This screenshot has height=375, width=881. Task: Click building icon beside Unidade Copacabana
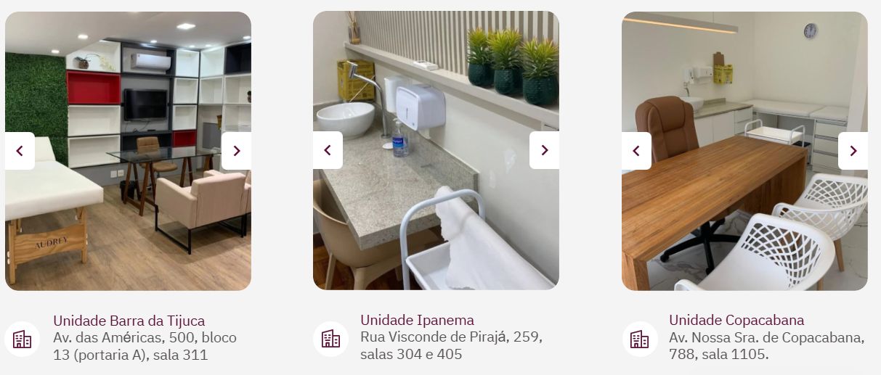click(x=639, y=339)
